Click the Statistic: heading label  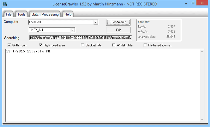click(x=144, y=22)
